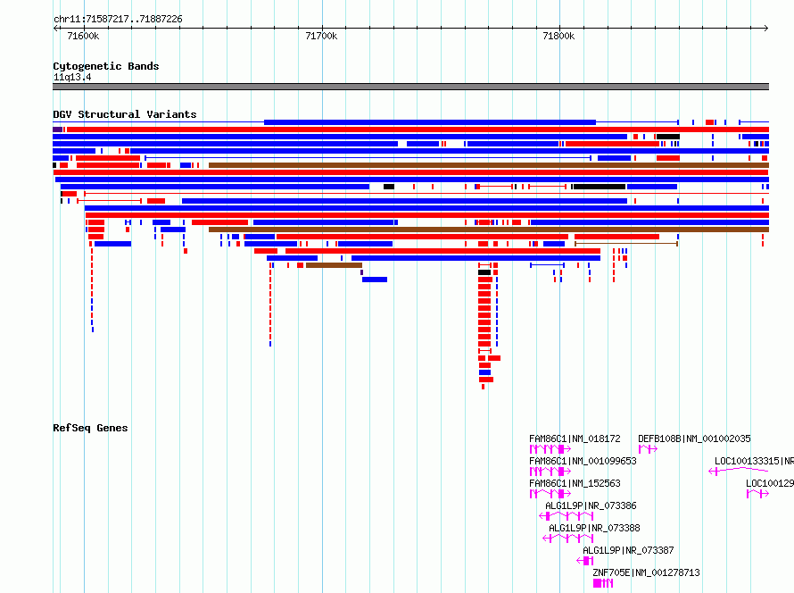Viewport: 794px width, 593px height.
Task: Click the short blue variant below the brown bar
Action: click(375, 280)
